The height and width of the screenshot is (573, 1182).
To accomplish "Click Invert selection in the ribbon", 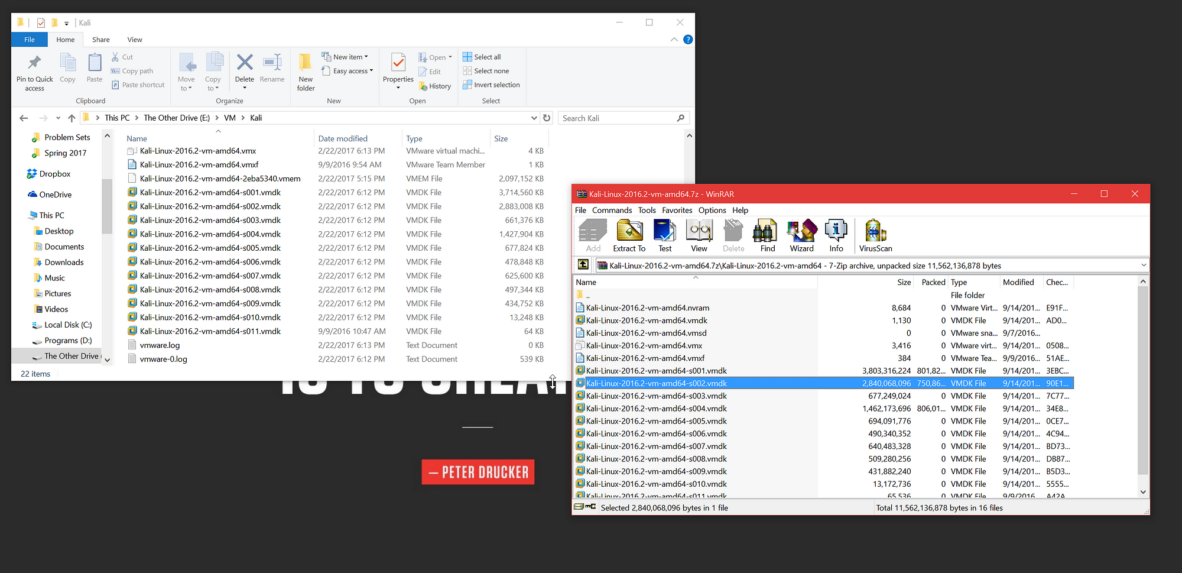I will [491, 85].
